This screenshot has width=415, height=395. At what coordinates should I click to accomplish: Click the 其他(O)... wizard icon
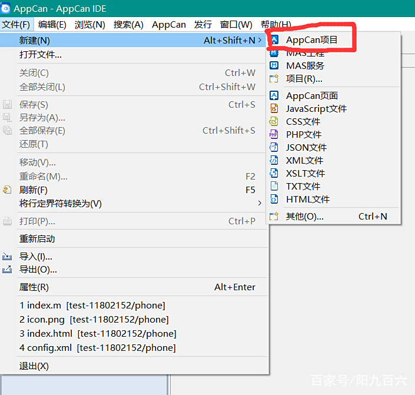click(274, 216)
